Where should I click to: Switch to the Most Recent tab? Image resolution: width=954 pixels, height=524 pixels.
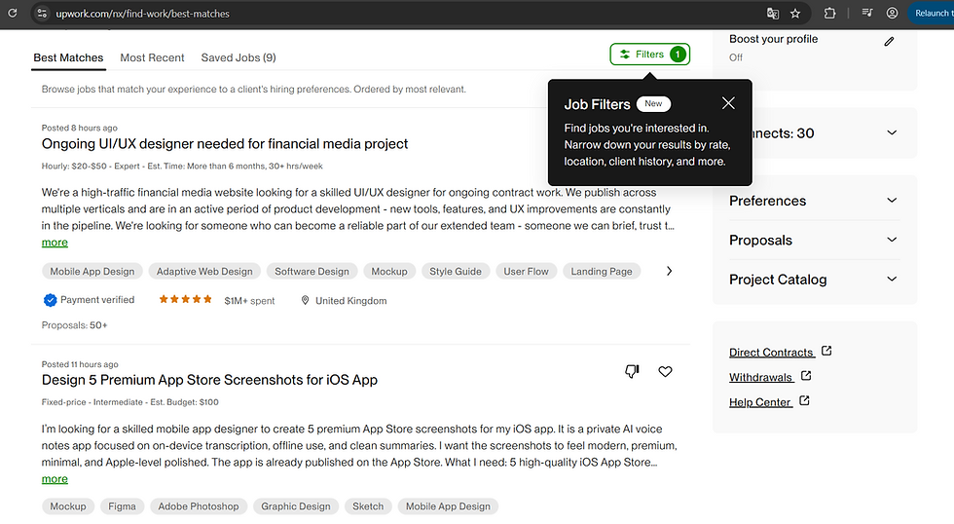click(x=152, y=57)
